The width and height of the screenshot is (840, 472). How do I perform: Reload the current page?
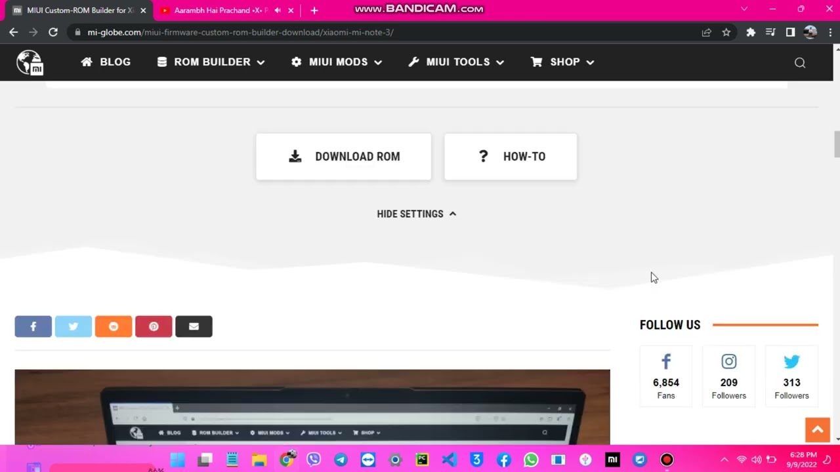53,32
